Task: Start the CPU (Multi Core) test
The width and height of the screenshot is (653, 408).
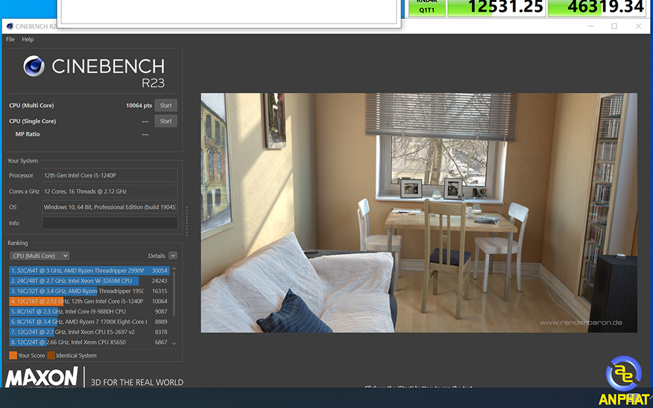Action: pyautogui.click(x=166, y=105)
